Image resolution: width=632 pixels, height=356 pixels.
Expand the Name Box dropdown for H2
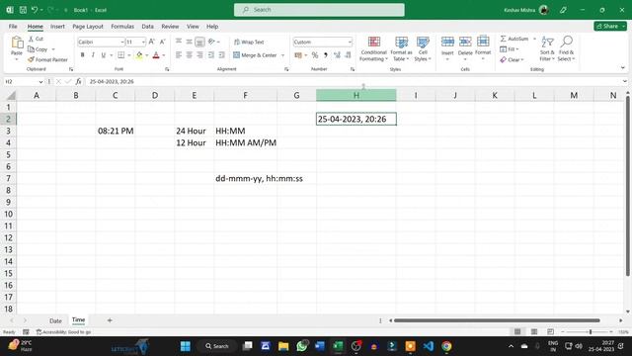point(40,82)
